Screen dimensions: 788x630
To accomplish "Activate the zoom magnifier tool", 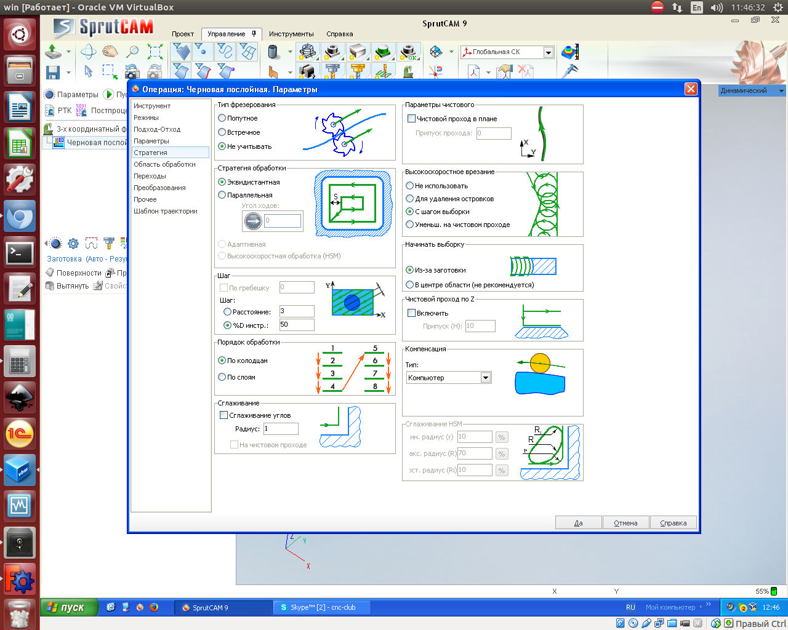I will pos(132,52).
